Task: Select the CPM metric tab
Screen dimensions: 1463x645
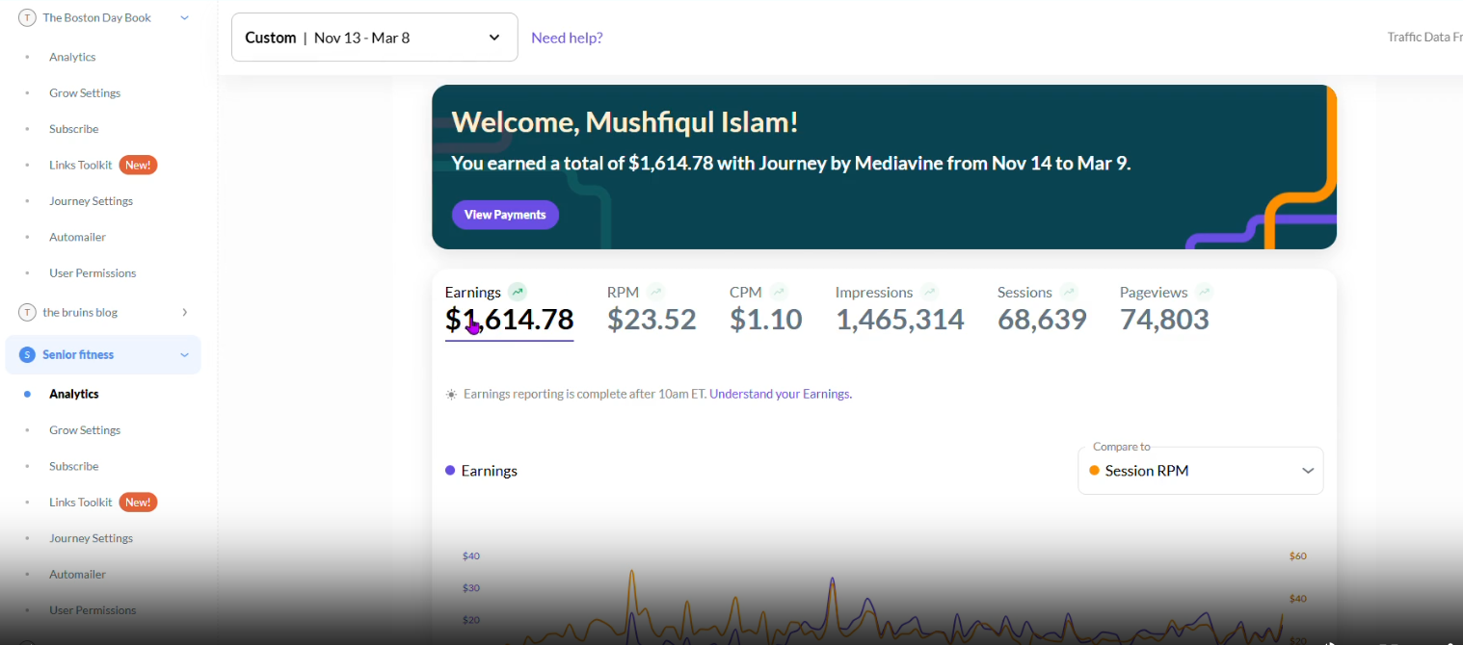Action: click(x=766, y=309)
